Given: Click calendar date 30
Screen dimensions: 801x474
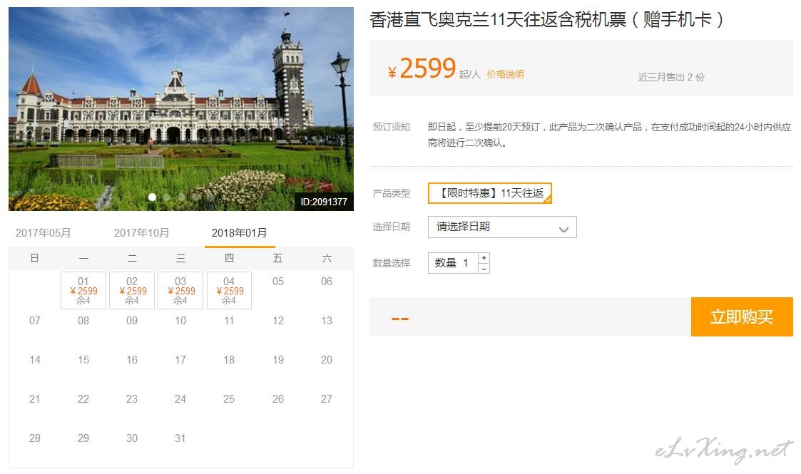Looking at the screenshot, I should click(132, 438).
